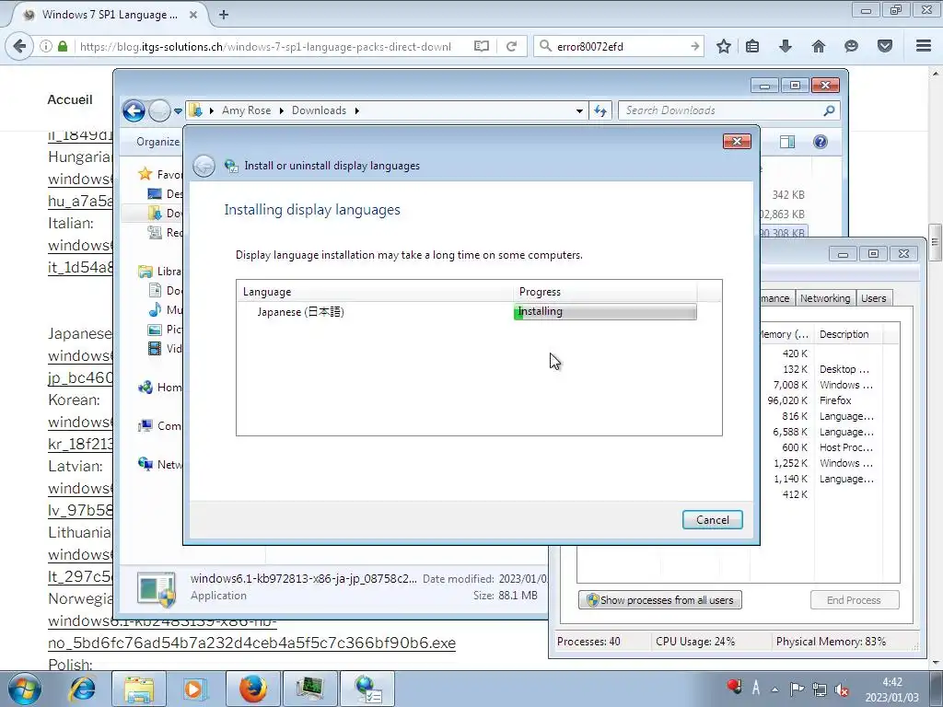Select Music library in Explorer sidebar
Image resolution: width=943 pixels, height=707 pixels.
point(165,309)
